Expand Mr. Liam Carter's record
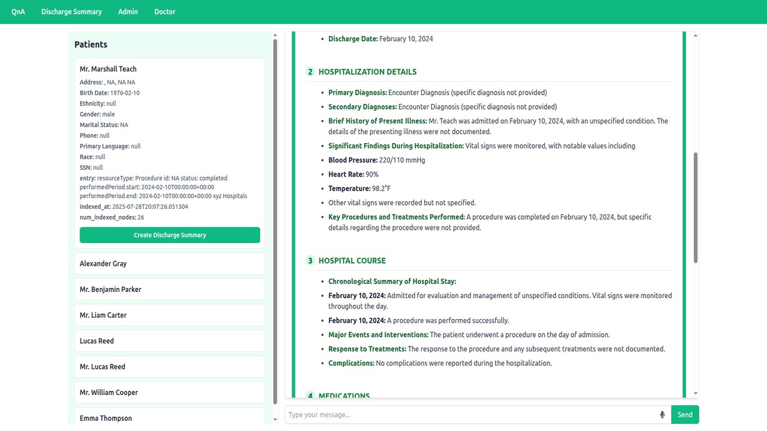This screenshot has width=767, height=431. 170,315
